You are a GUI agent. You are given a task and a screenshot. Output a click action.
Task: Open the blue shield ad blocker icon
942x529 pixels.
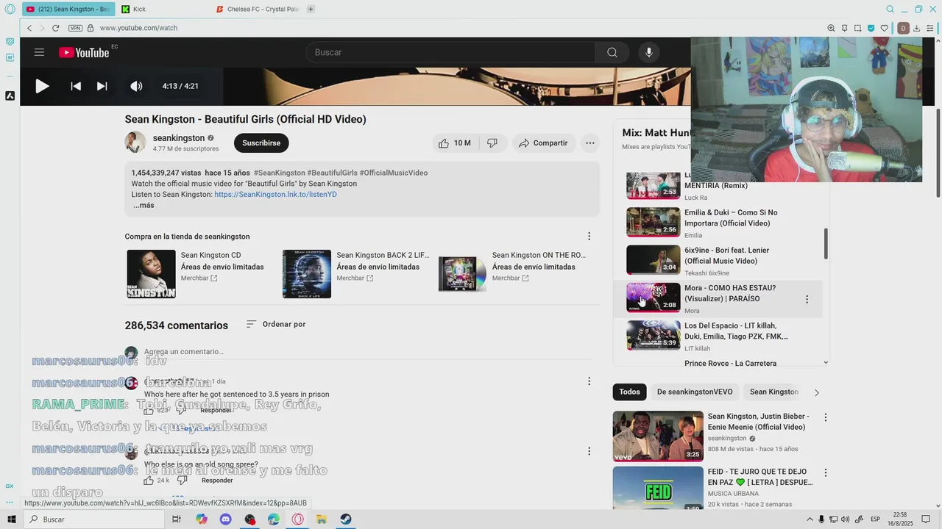[x=871, y=28]
